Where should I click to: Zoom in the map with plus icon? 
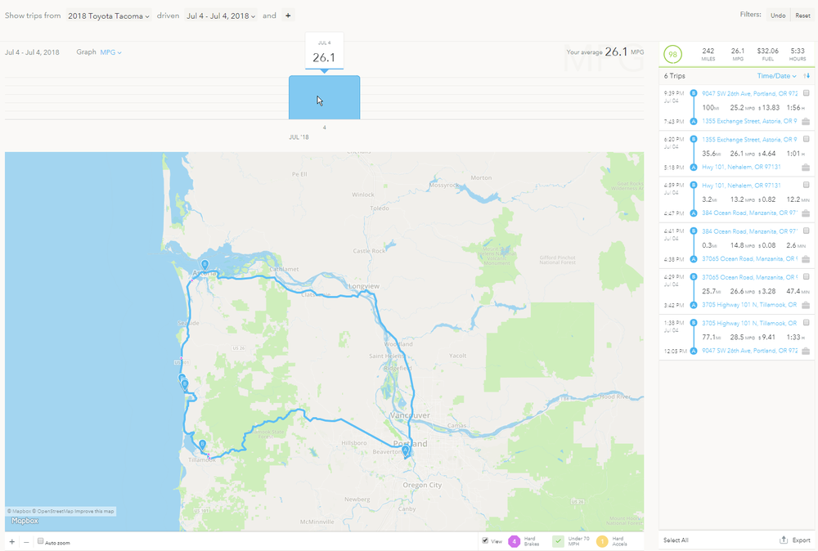(x=11, y=542)
